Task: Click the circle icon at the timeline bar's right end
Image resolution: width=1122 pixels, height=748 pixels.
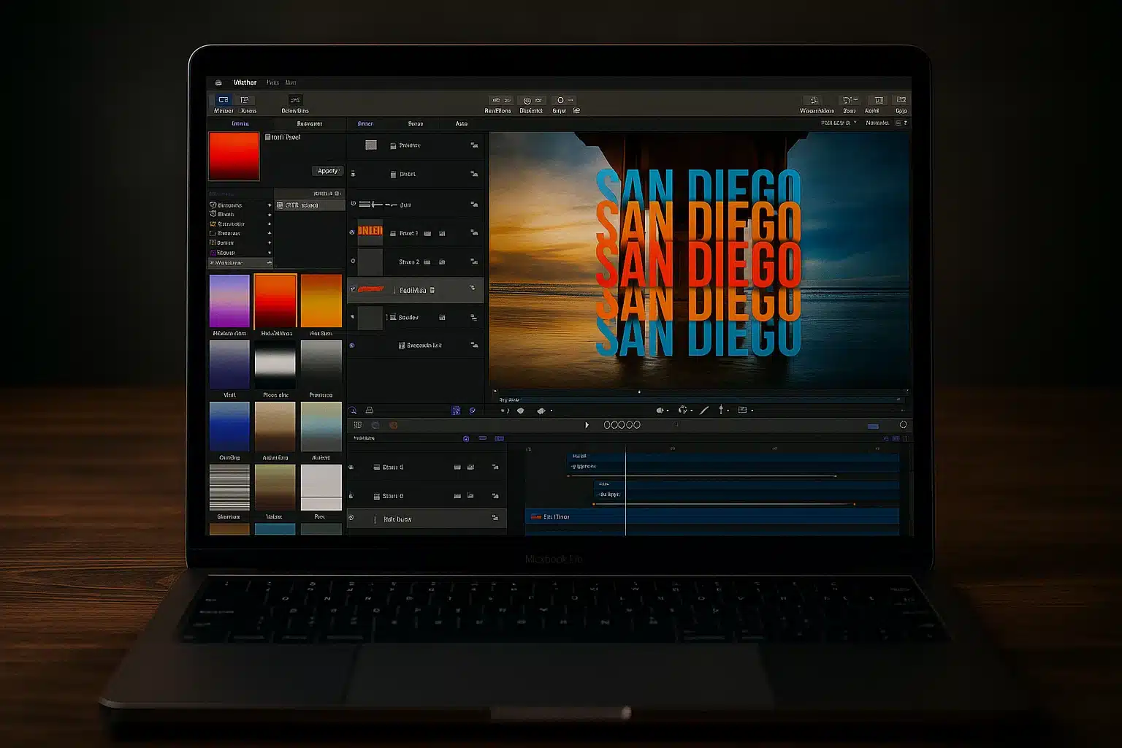Action: (903, 424)
